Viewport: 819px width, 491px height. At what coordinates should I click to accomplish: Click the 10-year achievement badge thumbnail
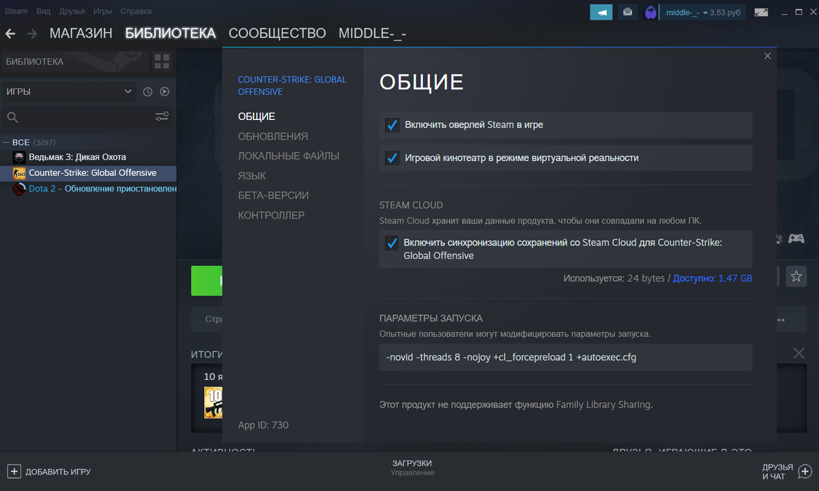pyautogui.click(x=213, y=402)
